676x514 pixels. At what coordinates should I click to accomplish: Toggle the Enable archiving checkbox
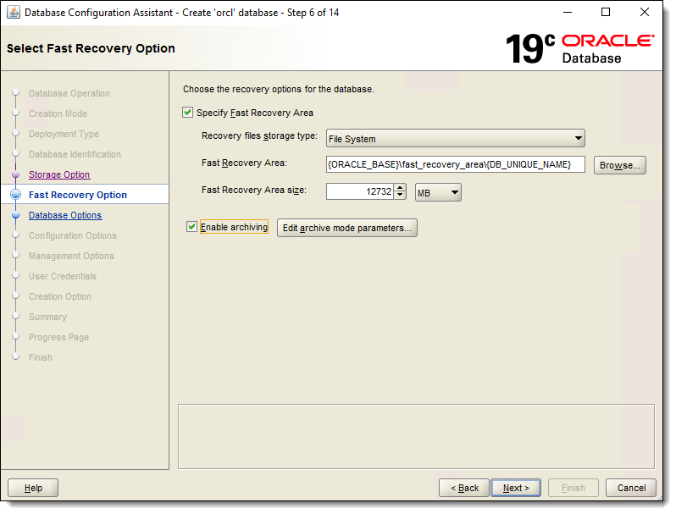(x=191, y=227)
